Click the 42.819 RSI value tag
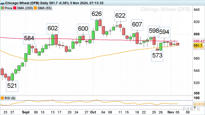205x115 pixels. (199, 104)
